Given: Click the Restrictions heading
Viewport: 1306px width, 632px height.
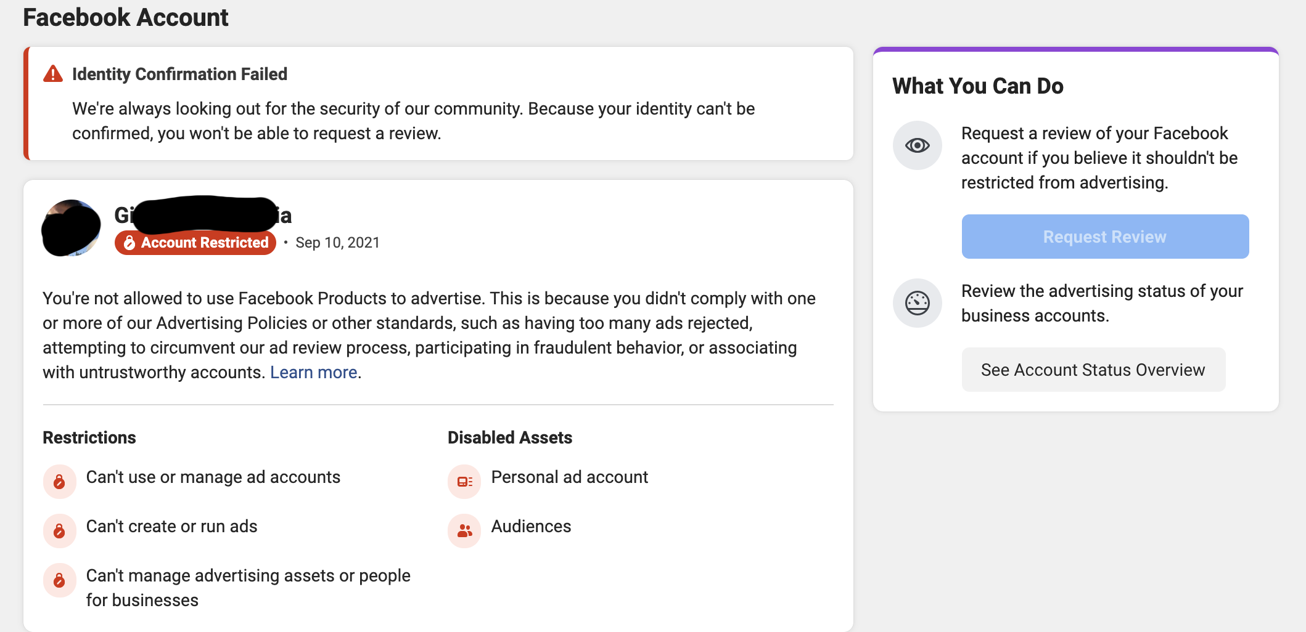Looking at the screenshot, I should click(89, 437).
